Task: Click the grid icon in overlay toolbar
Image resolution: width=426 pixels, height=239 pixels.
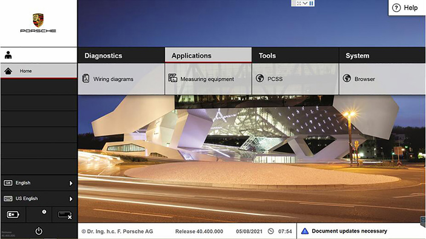Action: (294, 3)
